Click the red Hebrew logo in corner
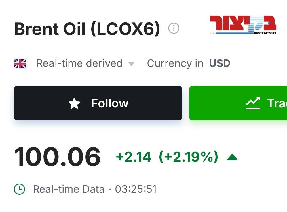 point(243,25)
